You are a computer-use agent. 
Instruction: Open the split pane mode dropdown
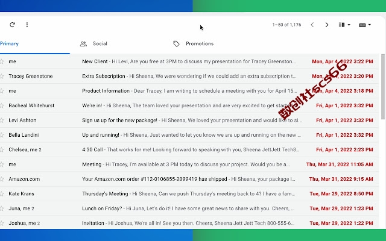point(344,25)
